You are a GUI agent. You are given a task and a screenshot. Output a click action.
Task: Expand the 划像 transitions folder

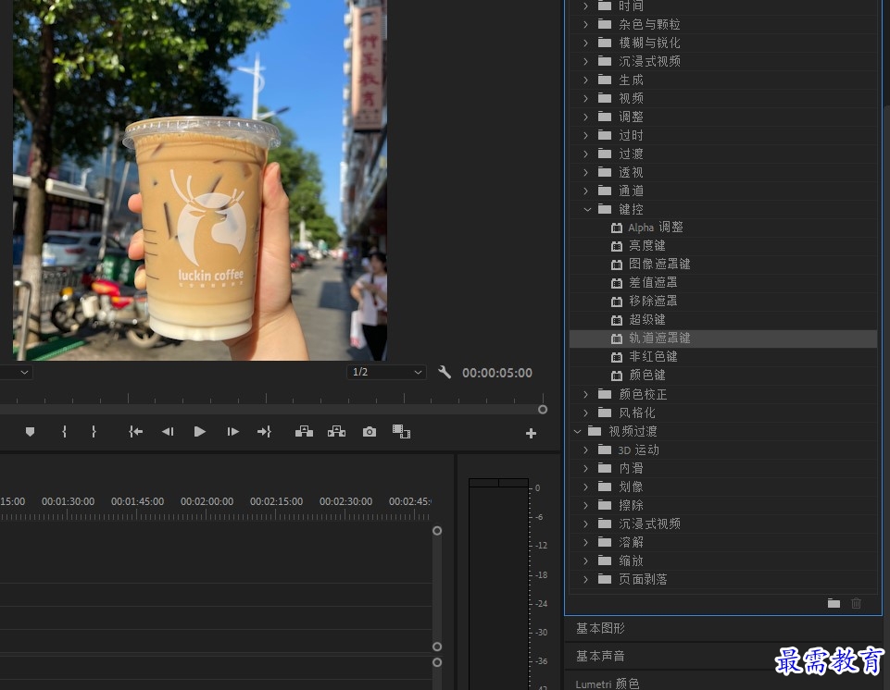(x=585, y=487)
